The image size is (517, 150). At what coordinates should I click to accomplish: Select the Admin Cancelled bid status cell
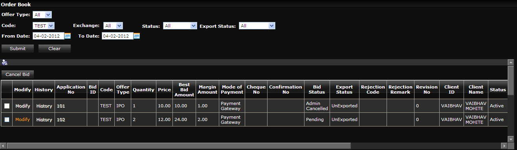(x=317, y=106)
